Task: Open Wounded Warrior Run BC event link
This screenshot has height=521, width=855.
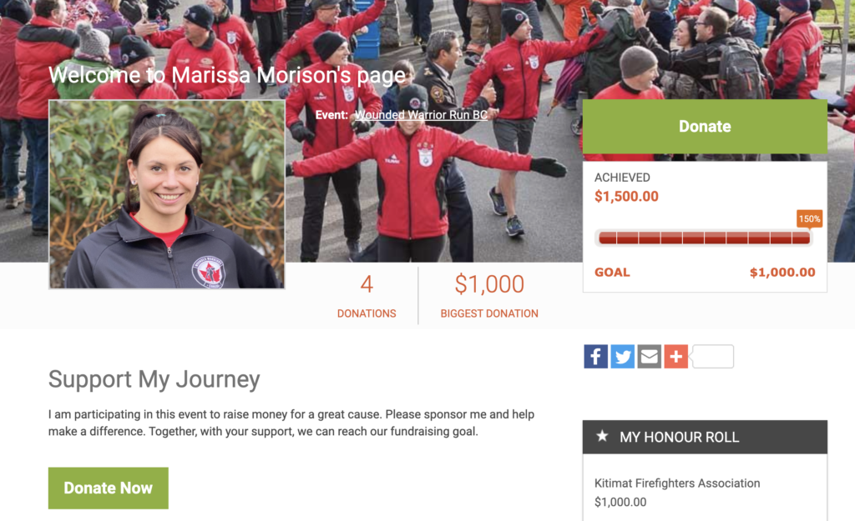Action: 421,115
